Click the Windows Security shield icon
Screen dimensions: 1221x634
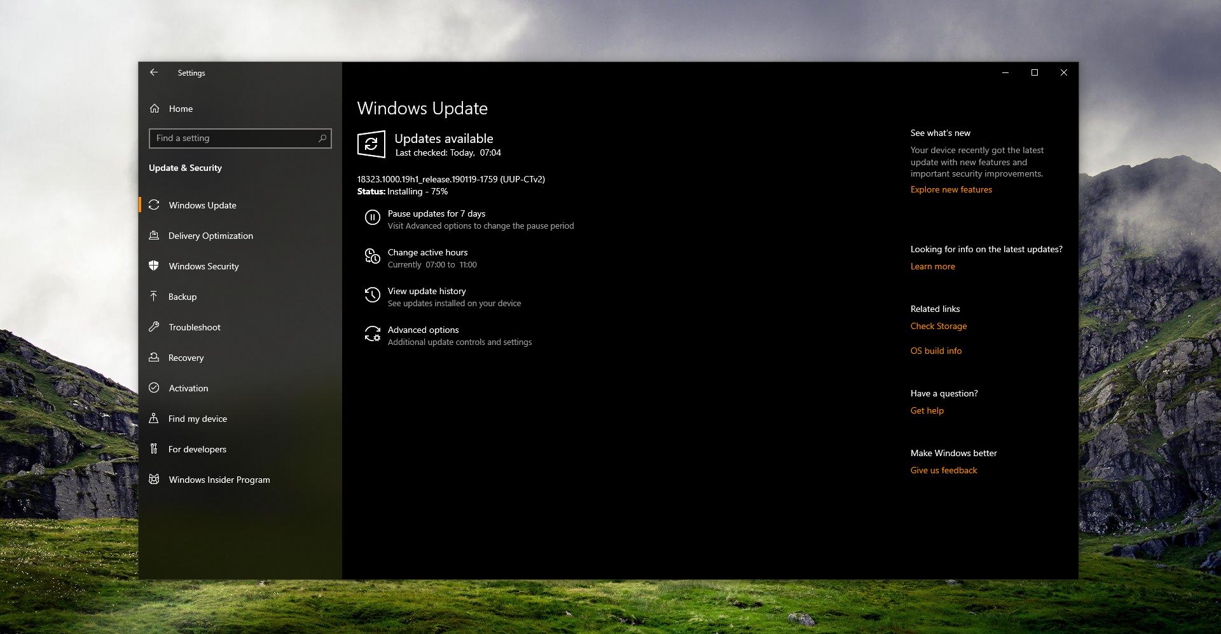(154, 266)
